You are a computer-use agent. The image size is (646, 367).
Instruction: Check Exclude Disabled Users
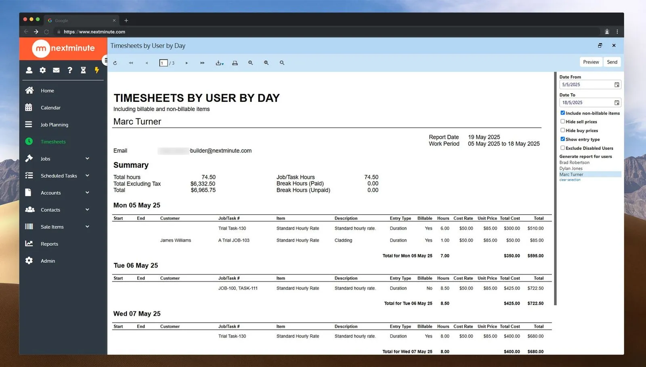pos(562,148)
